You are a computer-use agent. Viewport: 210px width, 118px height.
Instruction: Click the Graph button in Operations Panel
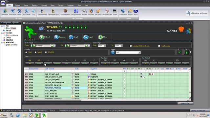[73, 37]
